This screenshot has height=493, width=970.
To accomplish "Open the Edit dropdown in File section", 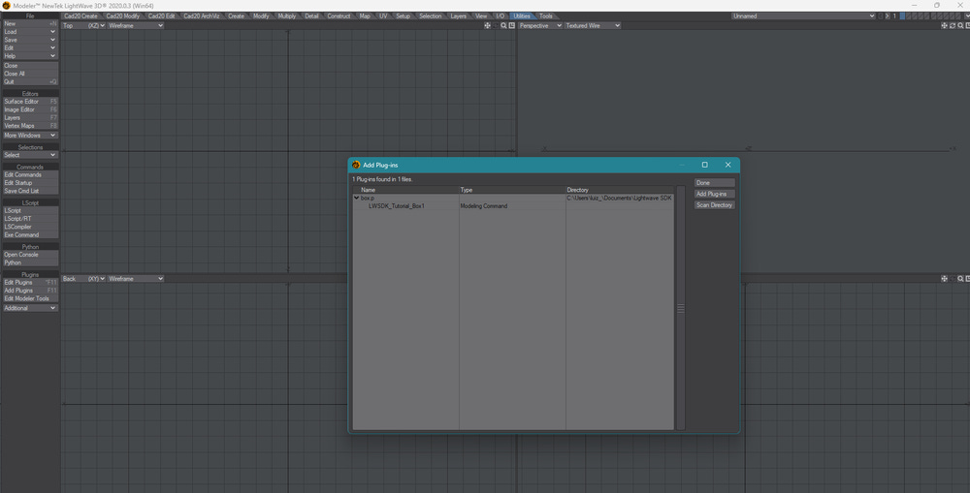I will (30, 47).
